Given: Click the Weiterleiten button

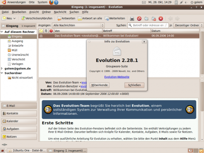Looking at the screenshot, I should (115, 18).
